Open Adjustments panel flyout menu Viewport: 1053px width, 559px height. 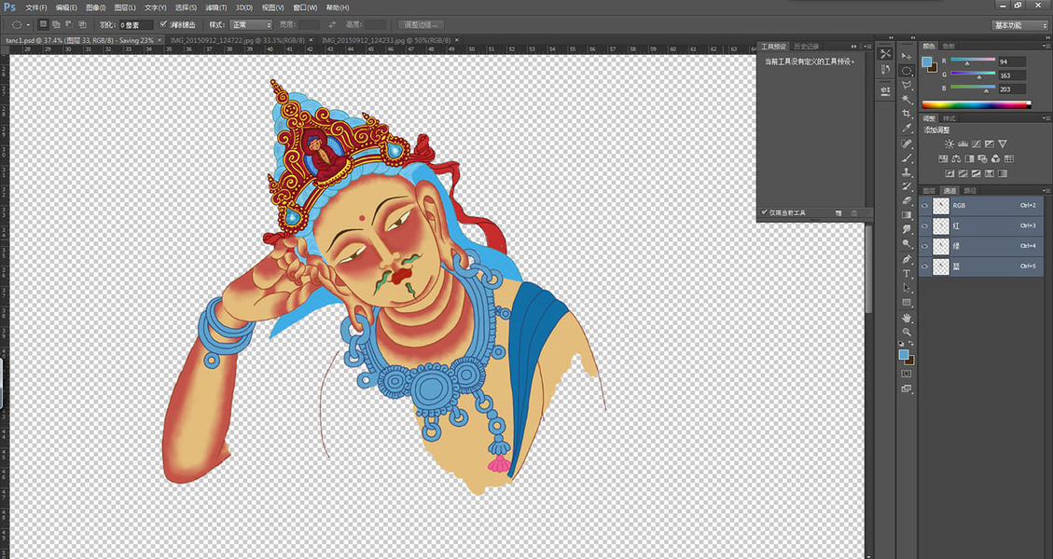[1047, 118]
